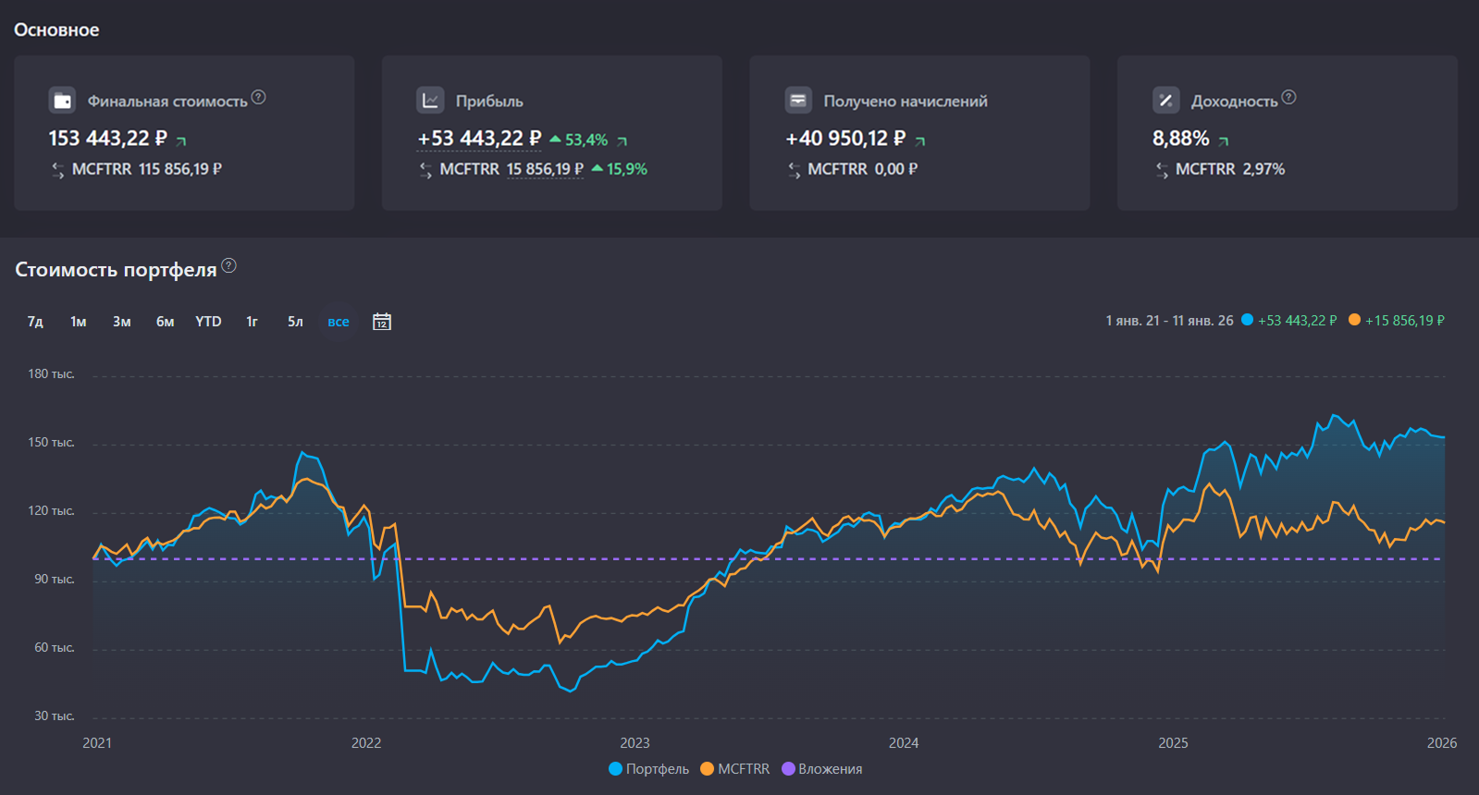The height and width of the screenshot is (795, 1479).
Task: Click the +53 443,22 ₽ profit value
Action: (x=479, y=139)
